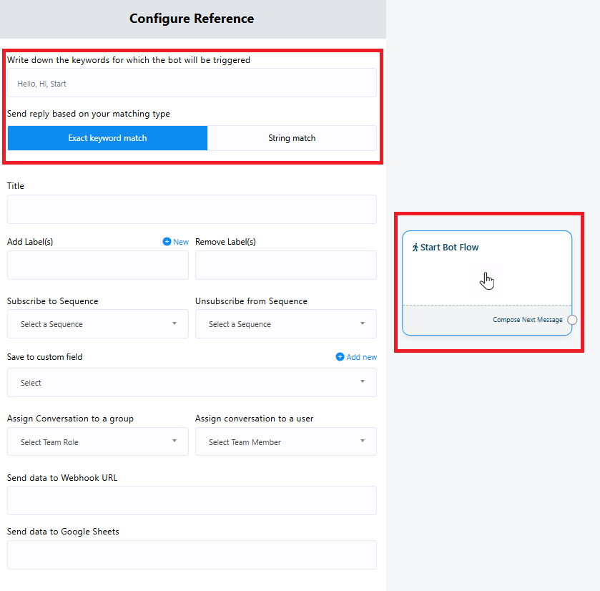The height and width of the screenshot is (591, 600).
Task: Select the Start Bot Flow node title
Action: click(x=449, y=248)
